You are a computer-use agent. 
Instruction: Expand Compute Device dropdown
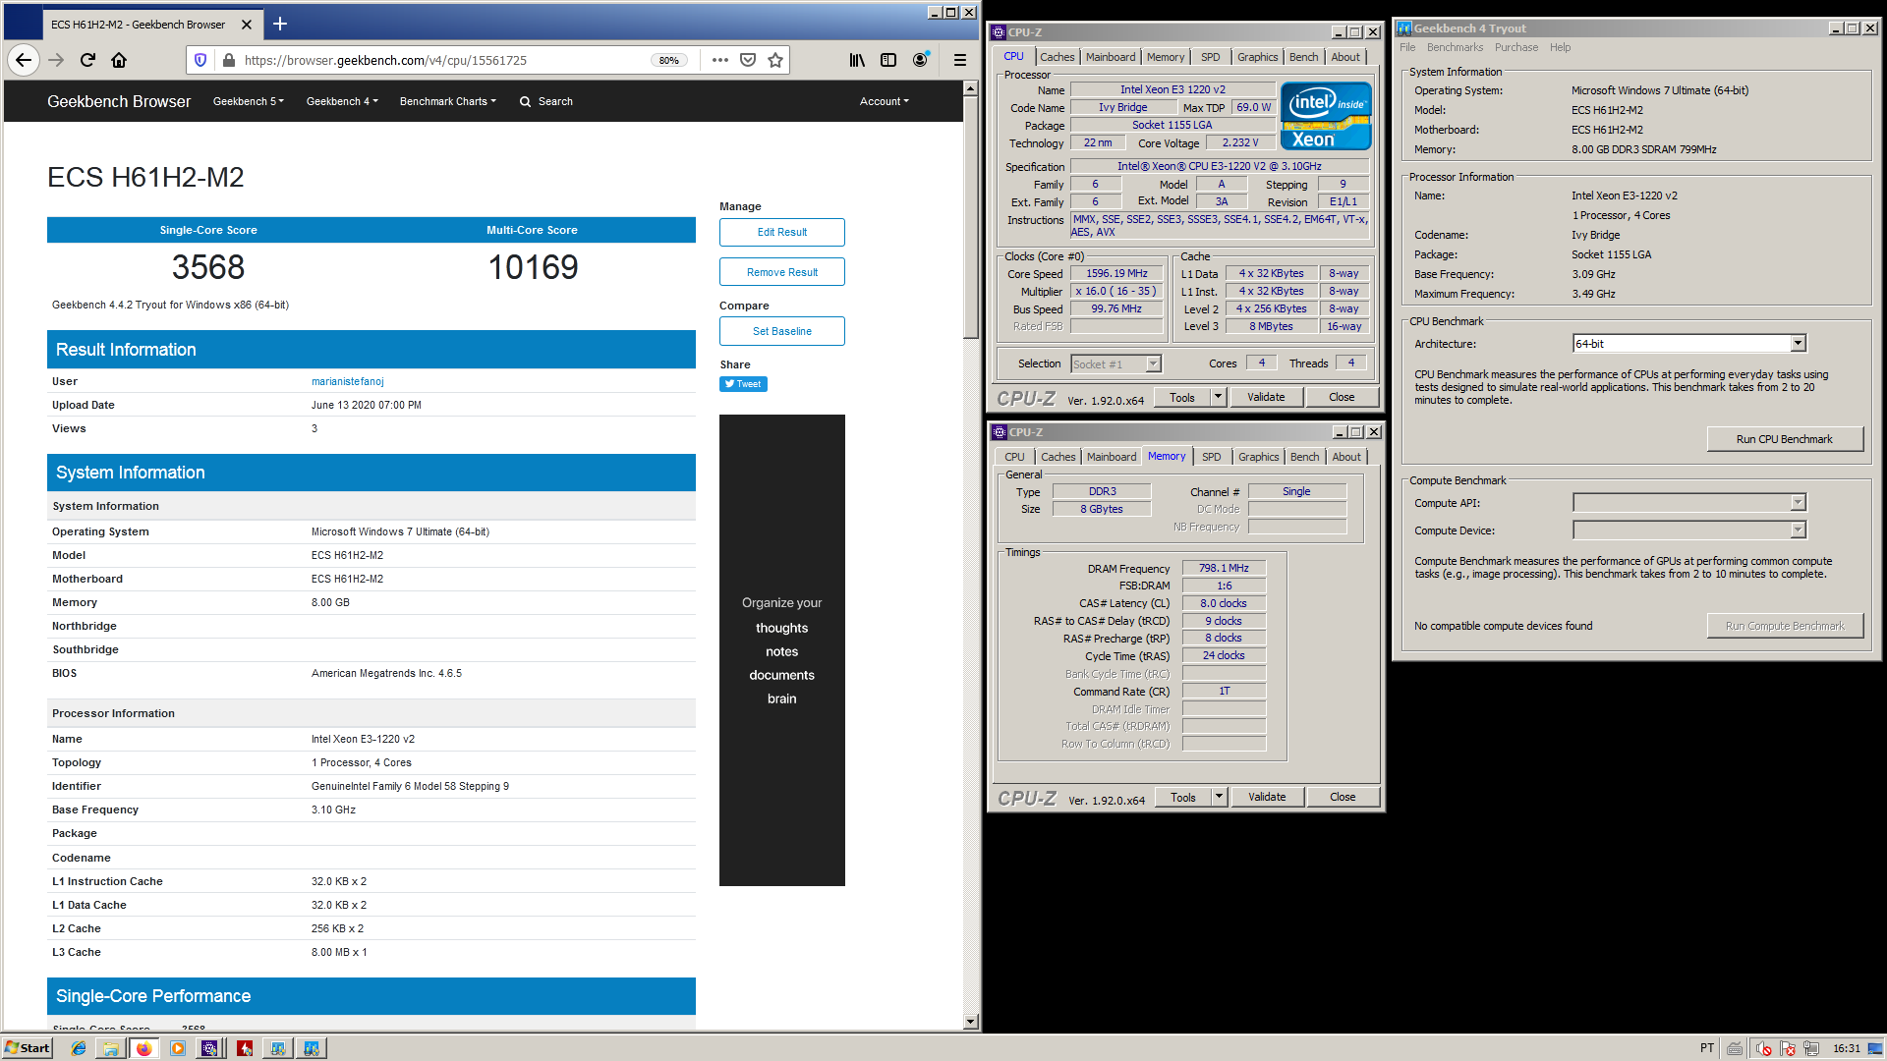click(x=1798, y=530)
